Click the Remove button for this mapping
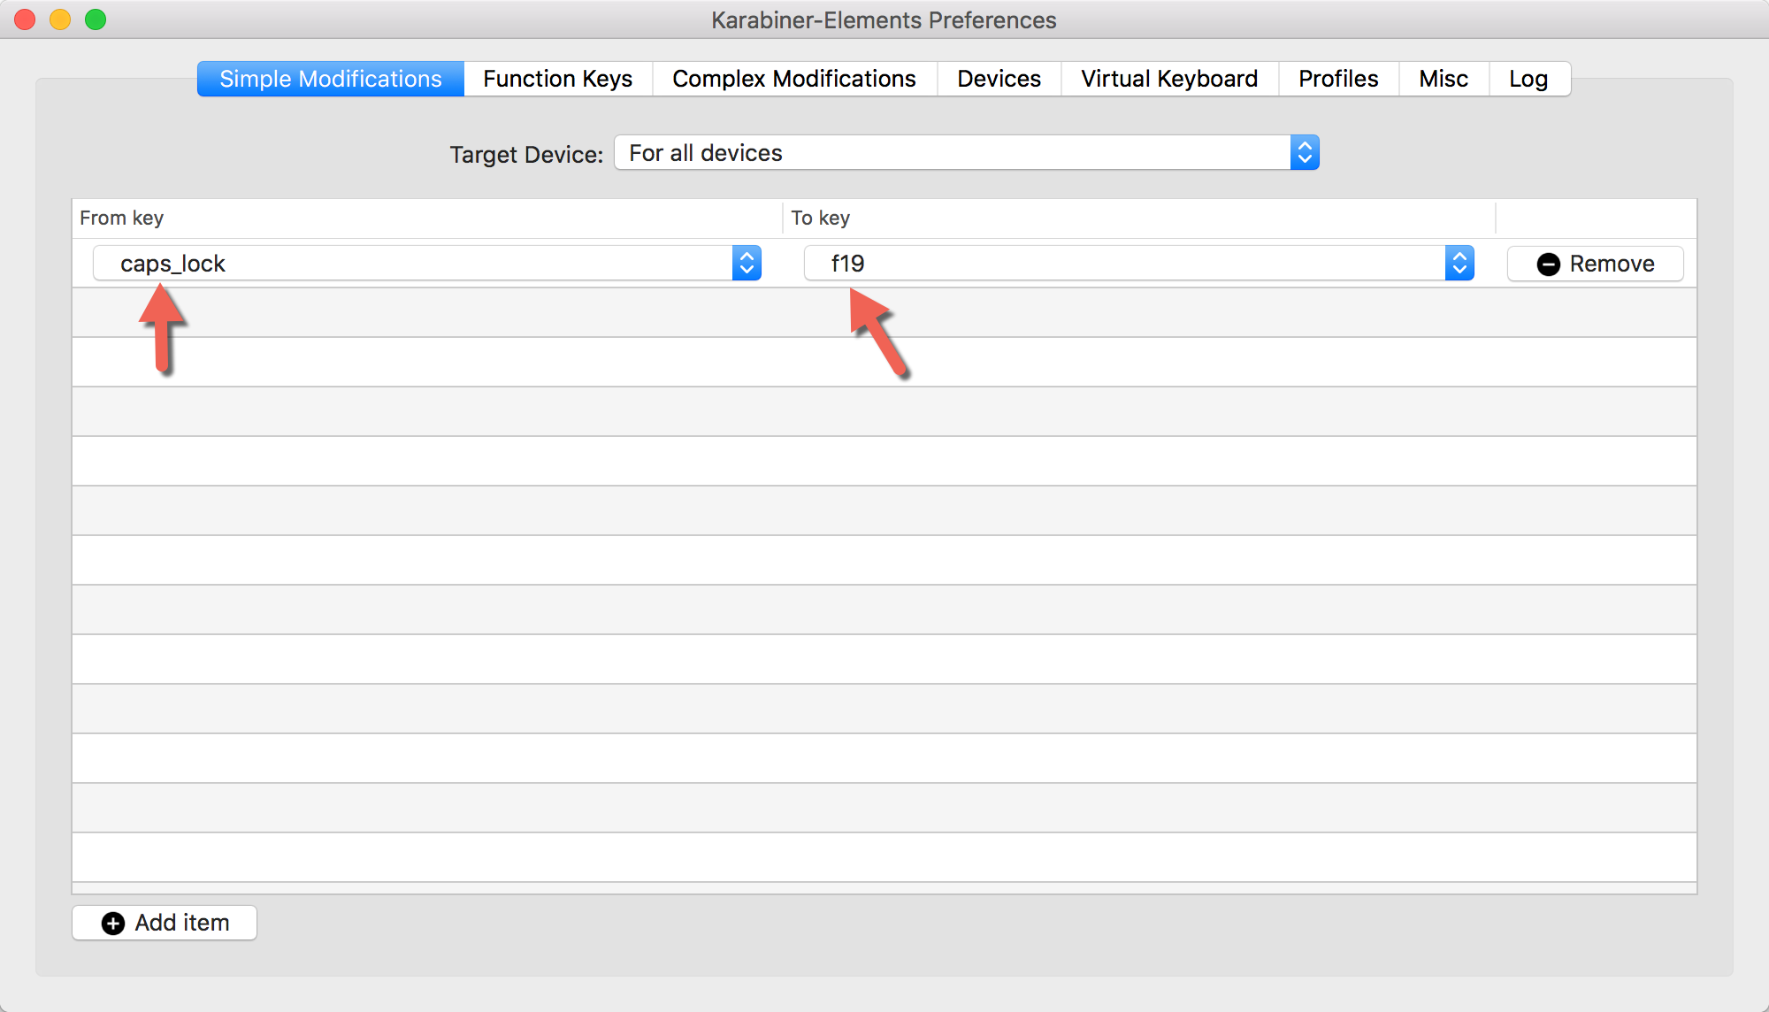The height and width of the screenshot is (1012, 1769). (x=1593, y=263)
